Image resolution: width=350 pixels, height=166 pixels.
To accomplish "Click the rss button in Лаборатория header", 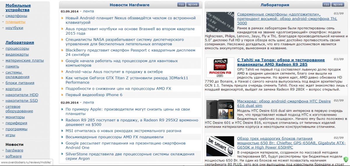I will click(x=326, y=5).
